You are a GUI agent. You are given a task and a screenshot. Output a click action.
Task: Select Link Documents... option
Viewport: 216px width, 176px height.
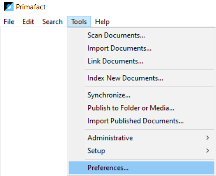(142, 61)
